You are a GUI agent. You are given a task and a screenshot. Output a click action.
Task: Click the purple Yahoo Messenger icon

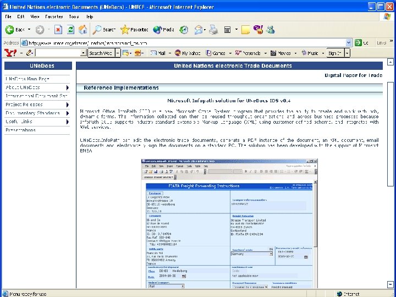258,30
